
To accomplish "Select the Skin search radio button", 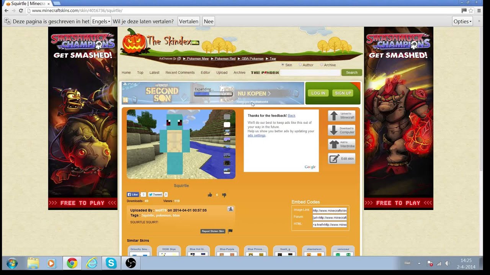I will [283, 65].
